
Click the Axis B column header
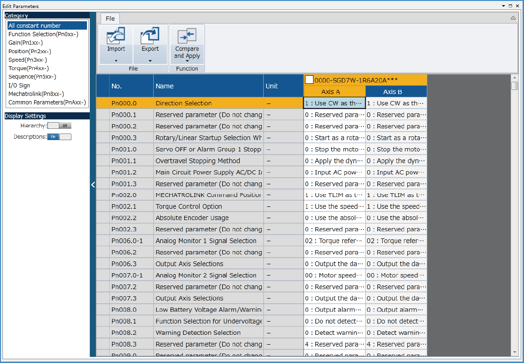click(396, 92)
